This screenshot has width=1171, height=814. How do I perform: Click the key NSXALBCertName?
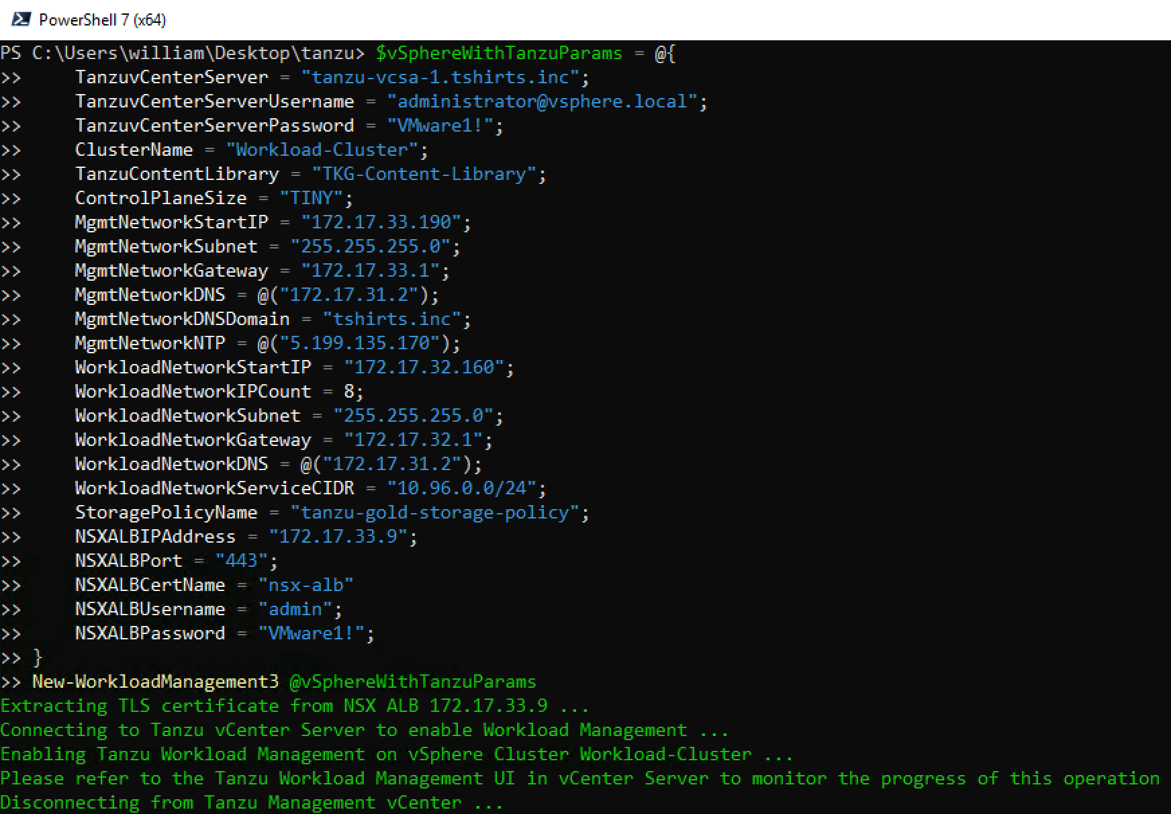tap(150, 585)
